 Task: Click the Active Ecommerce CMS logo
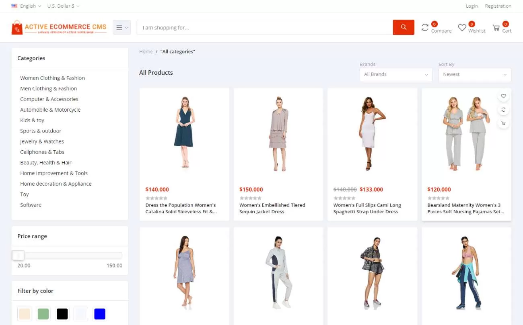point(59,27)
